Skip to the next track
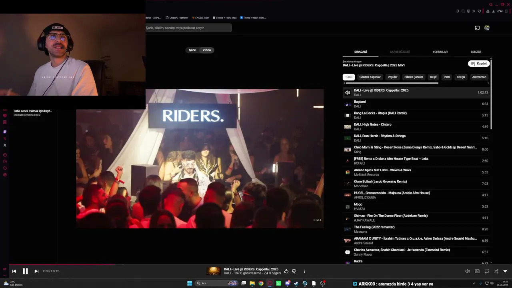Image resolution: width=512 pixels, height=288 pixels. 36,271
